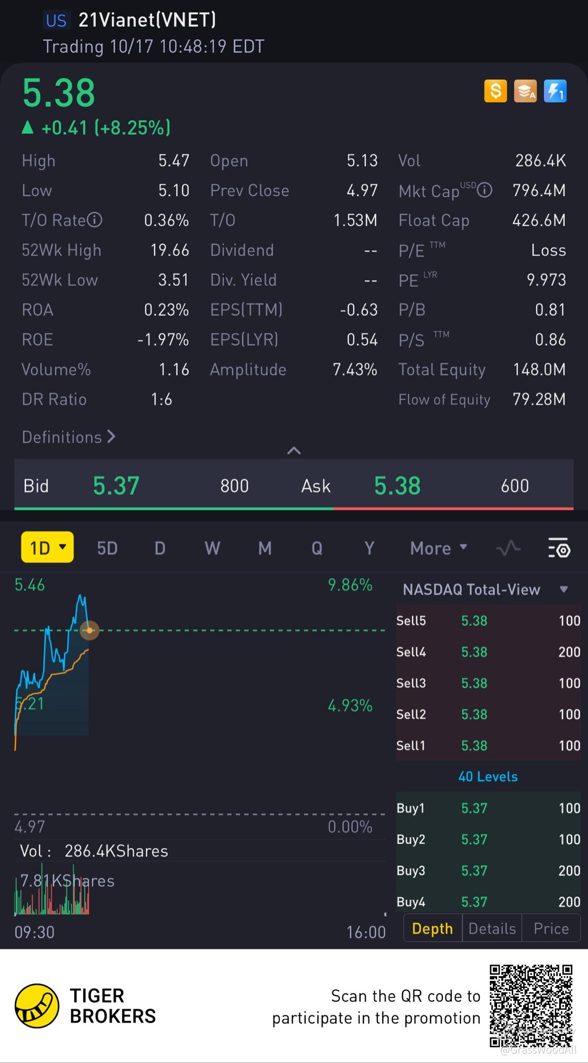This screenshot has height=1063, width=588.
Task: Open the More timeframes dropdown
Action: point(439,548)
